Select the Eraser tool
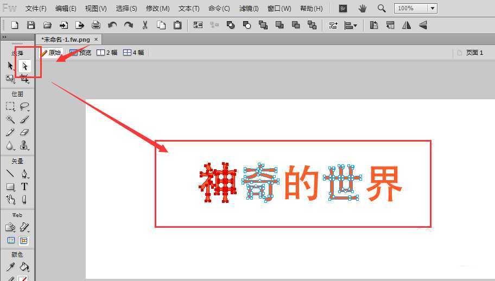The width and height of the screenshot is (495, 281). (24, 132)
